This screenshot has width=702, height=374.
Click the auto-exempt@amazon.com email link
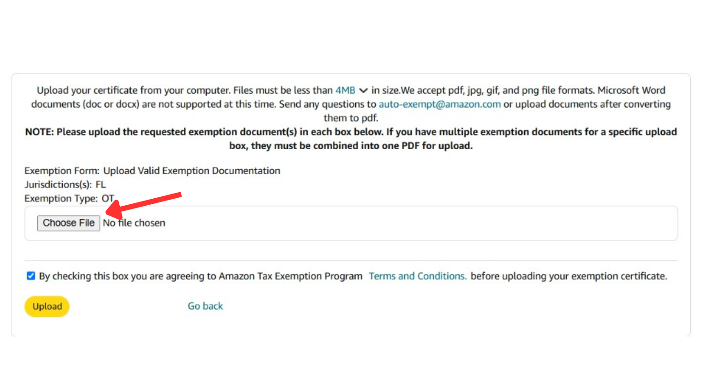[439, 104]
